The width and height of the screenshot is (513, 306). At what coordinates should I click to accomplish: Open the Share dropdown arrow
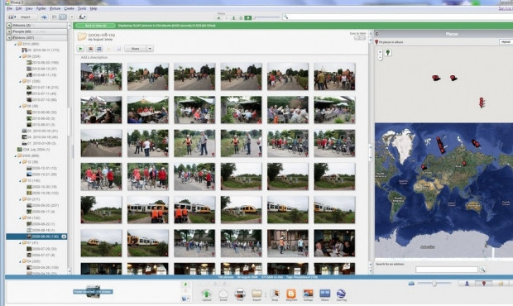click(x=150, y=49)
